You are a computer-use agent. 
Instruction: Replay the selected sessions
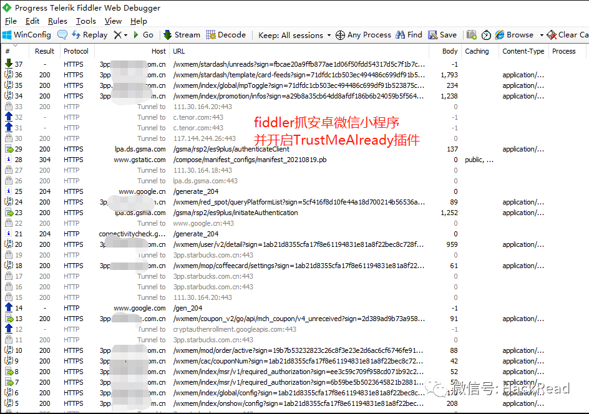click(x=90, y=35)
